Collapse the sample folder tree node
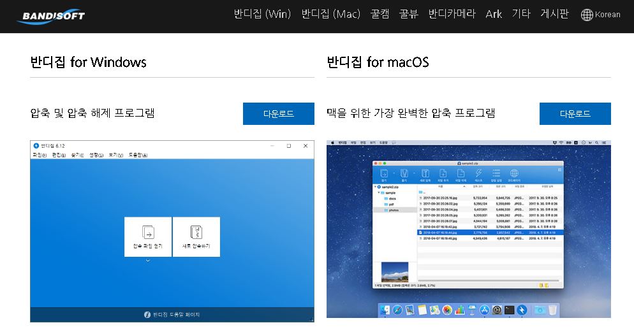The height and width of the screenshot is (332, 634). click(380, 192)
